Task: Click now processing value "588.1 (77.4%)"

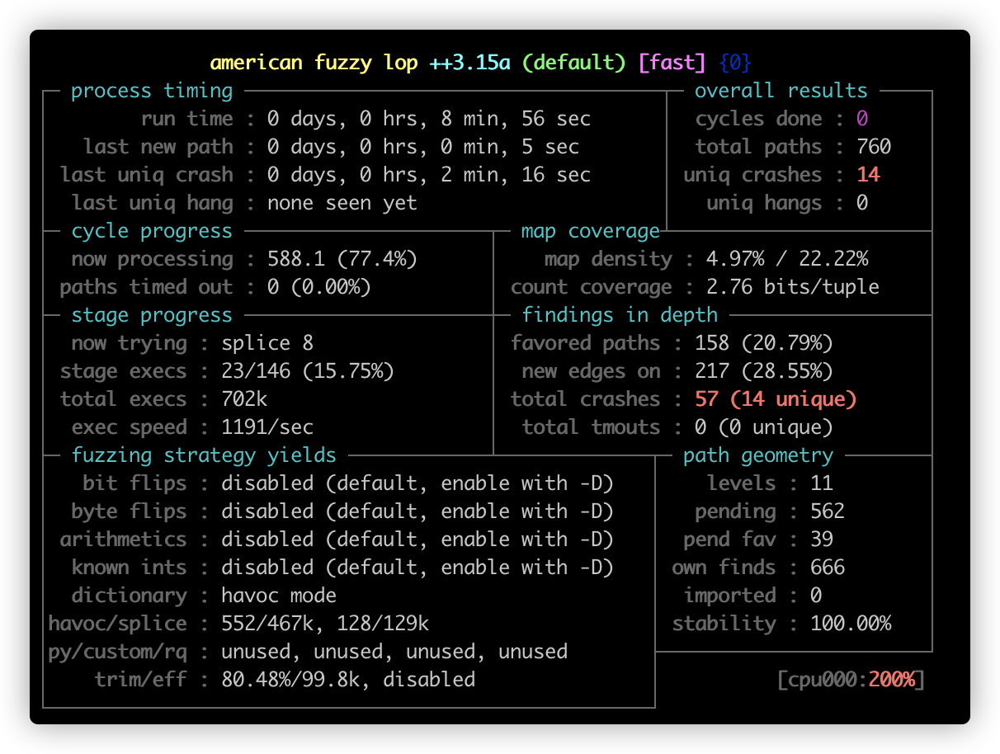Action: tap(342, 259)
